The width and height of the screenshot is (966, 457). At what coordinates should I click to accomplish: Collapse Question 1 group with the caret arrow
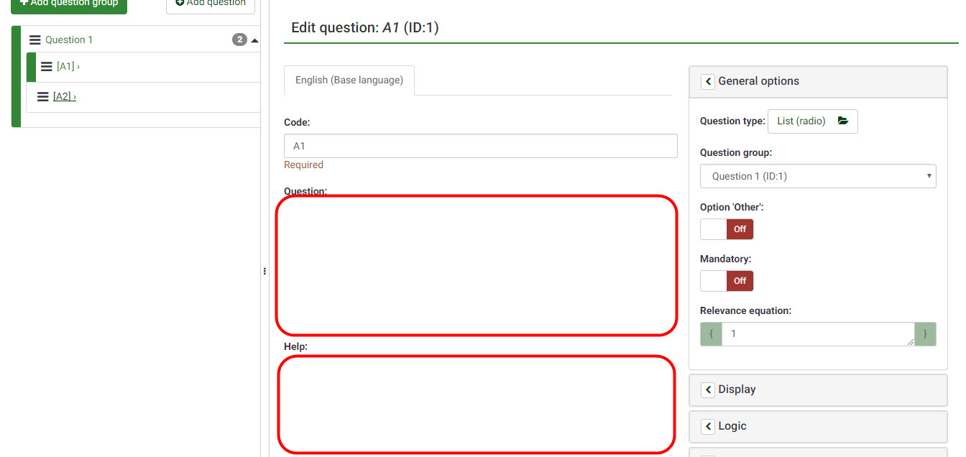[x=254, y=40]
